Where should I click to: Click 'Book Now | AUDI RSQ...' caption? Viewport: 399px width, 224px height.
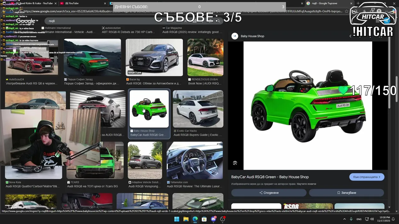pos(205,84)
